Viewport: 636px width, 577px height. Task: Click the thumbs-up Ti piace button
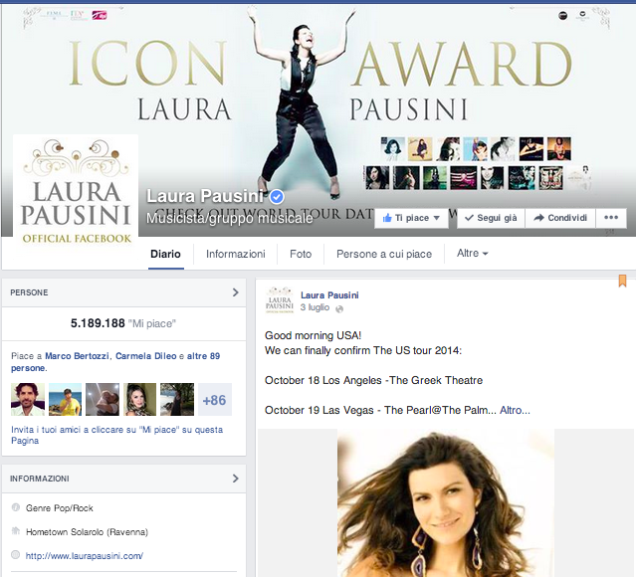(411, 218)
